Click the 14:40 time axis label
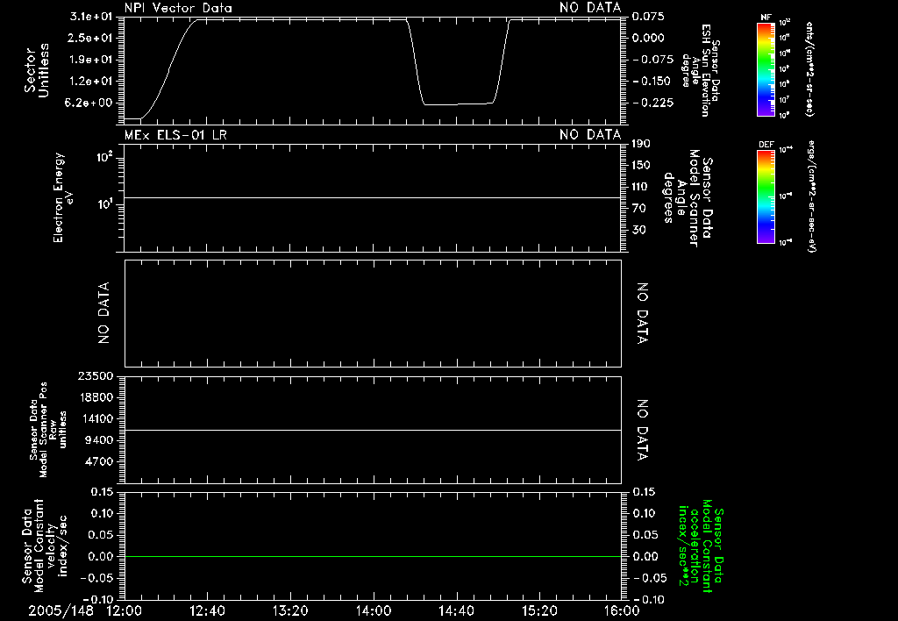The height and width of the screenshot is (621, 898). (x=456, y=610)
